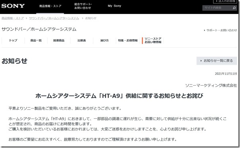This screenshot has height=148, width=240.
Task: Select the 関連商品 tab
Action: (59, 40)
